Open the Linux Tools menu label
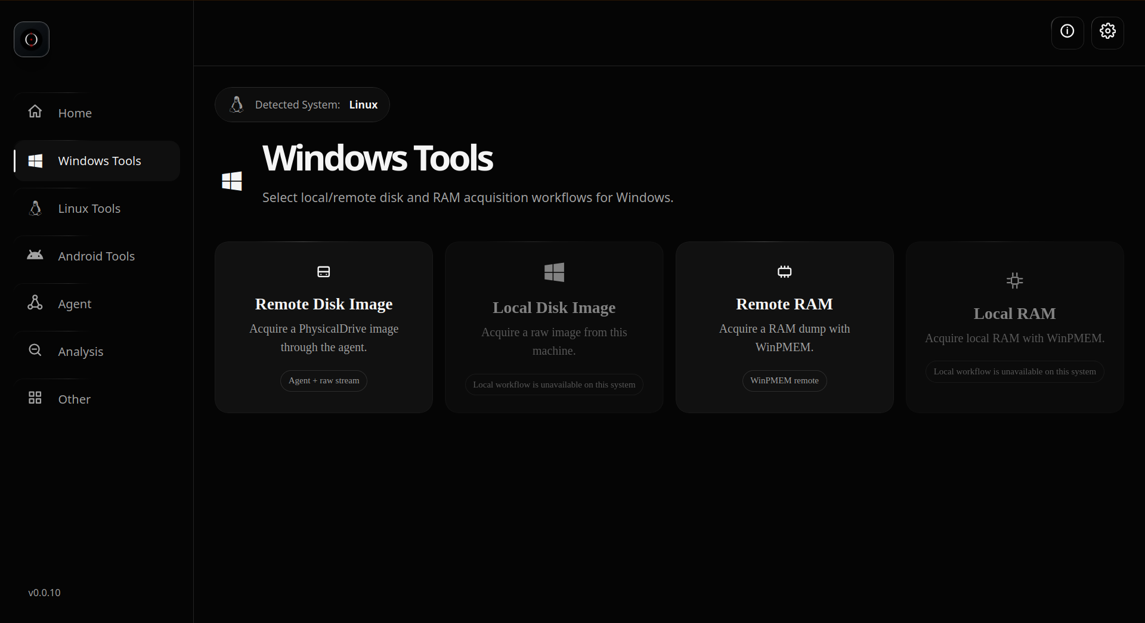Image resolution: width=1145 pixels, height=623 pixels. (x=89, y=209)
